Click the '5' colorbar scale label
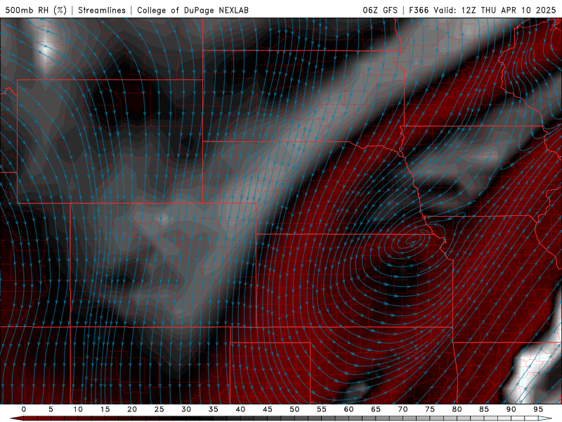The image size is (562, 422). coord(51,409)
